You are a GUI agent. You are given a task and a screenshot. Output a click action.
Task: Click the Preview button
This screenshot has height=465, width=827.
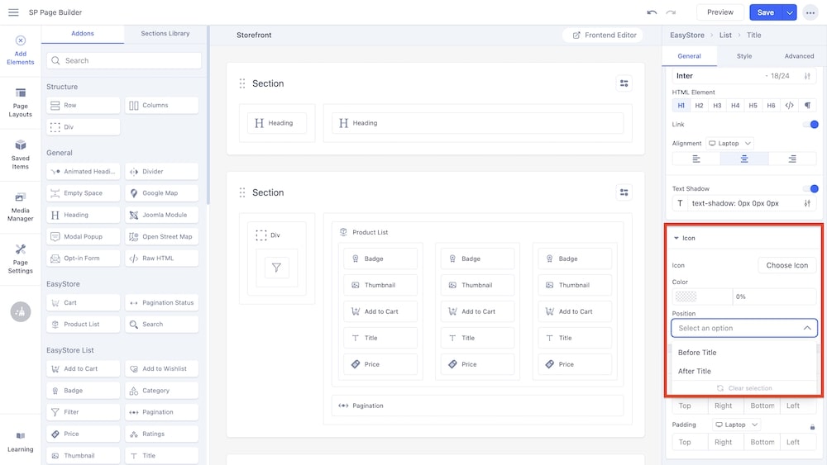pyautogui.click(x=719, y=12)
